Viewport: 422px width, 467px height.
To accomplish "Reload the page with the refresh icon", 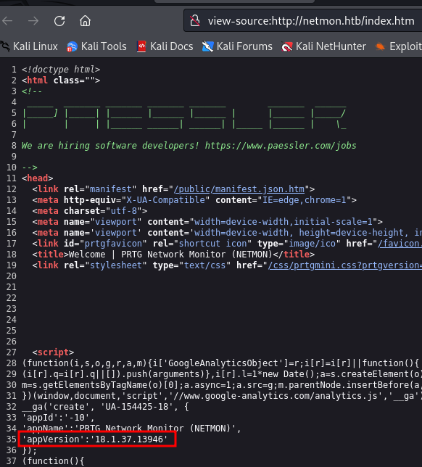I will [59, 21].
